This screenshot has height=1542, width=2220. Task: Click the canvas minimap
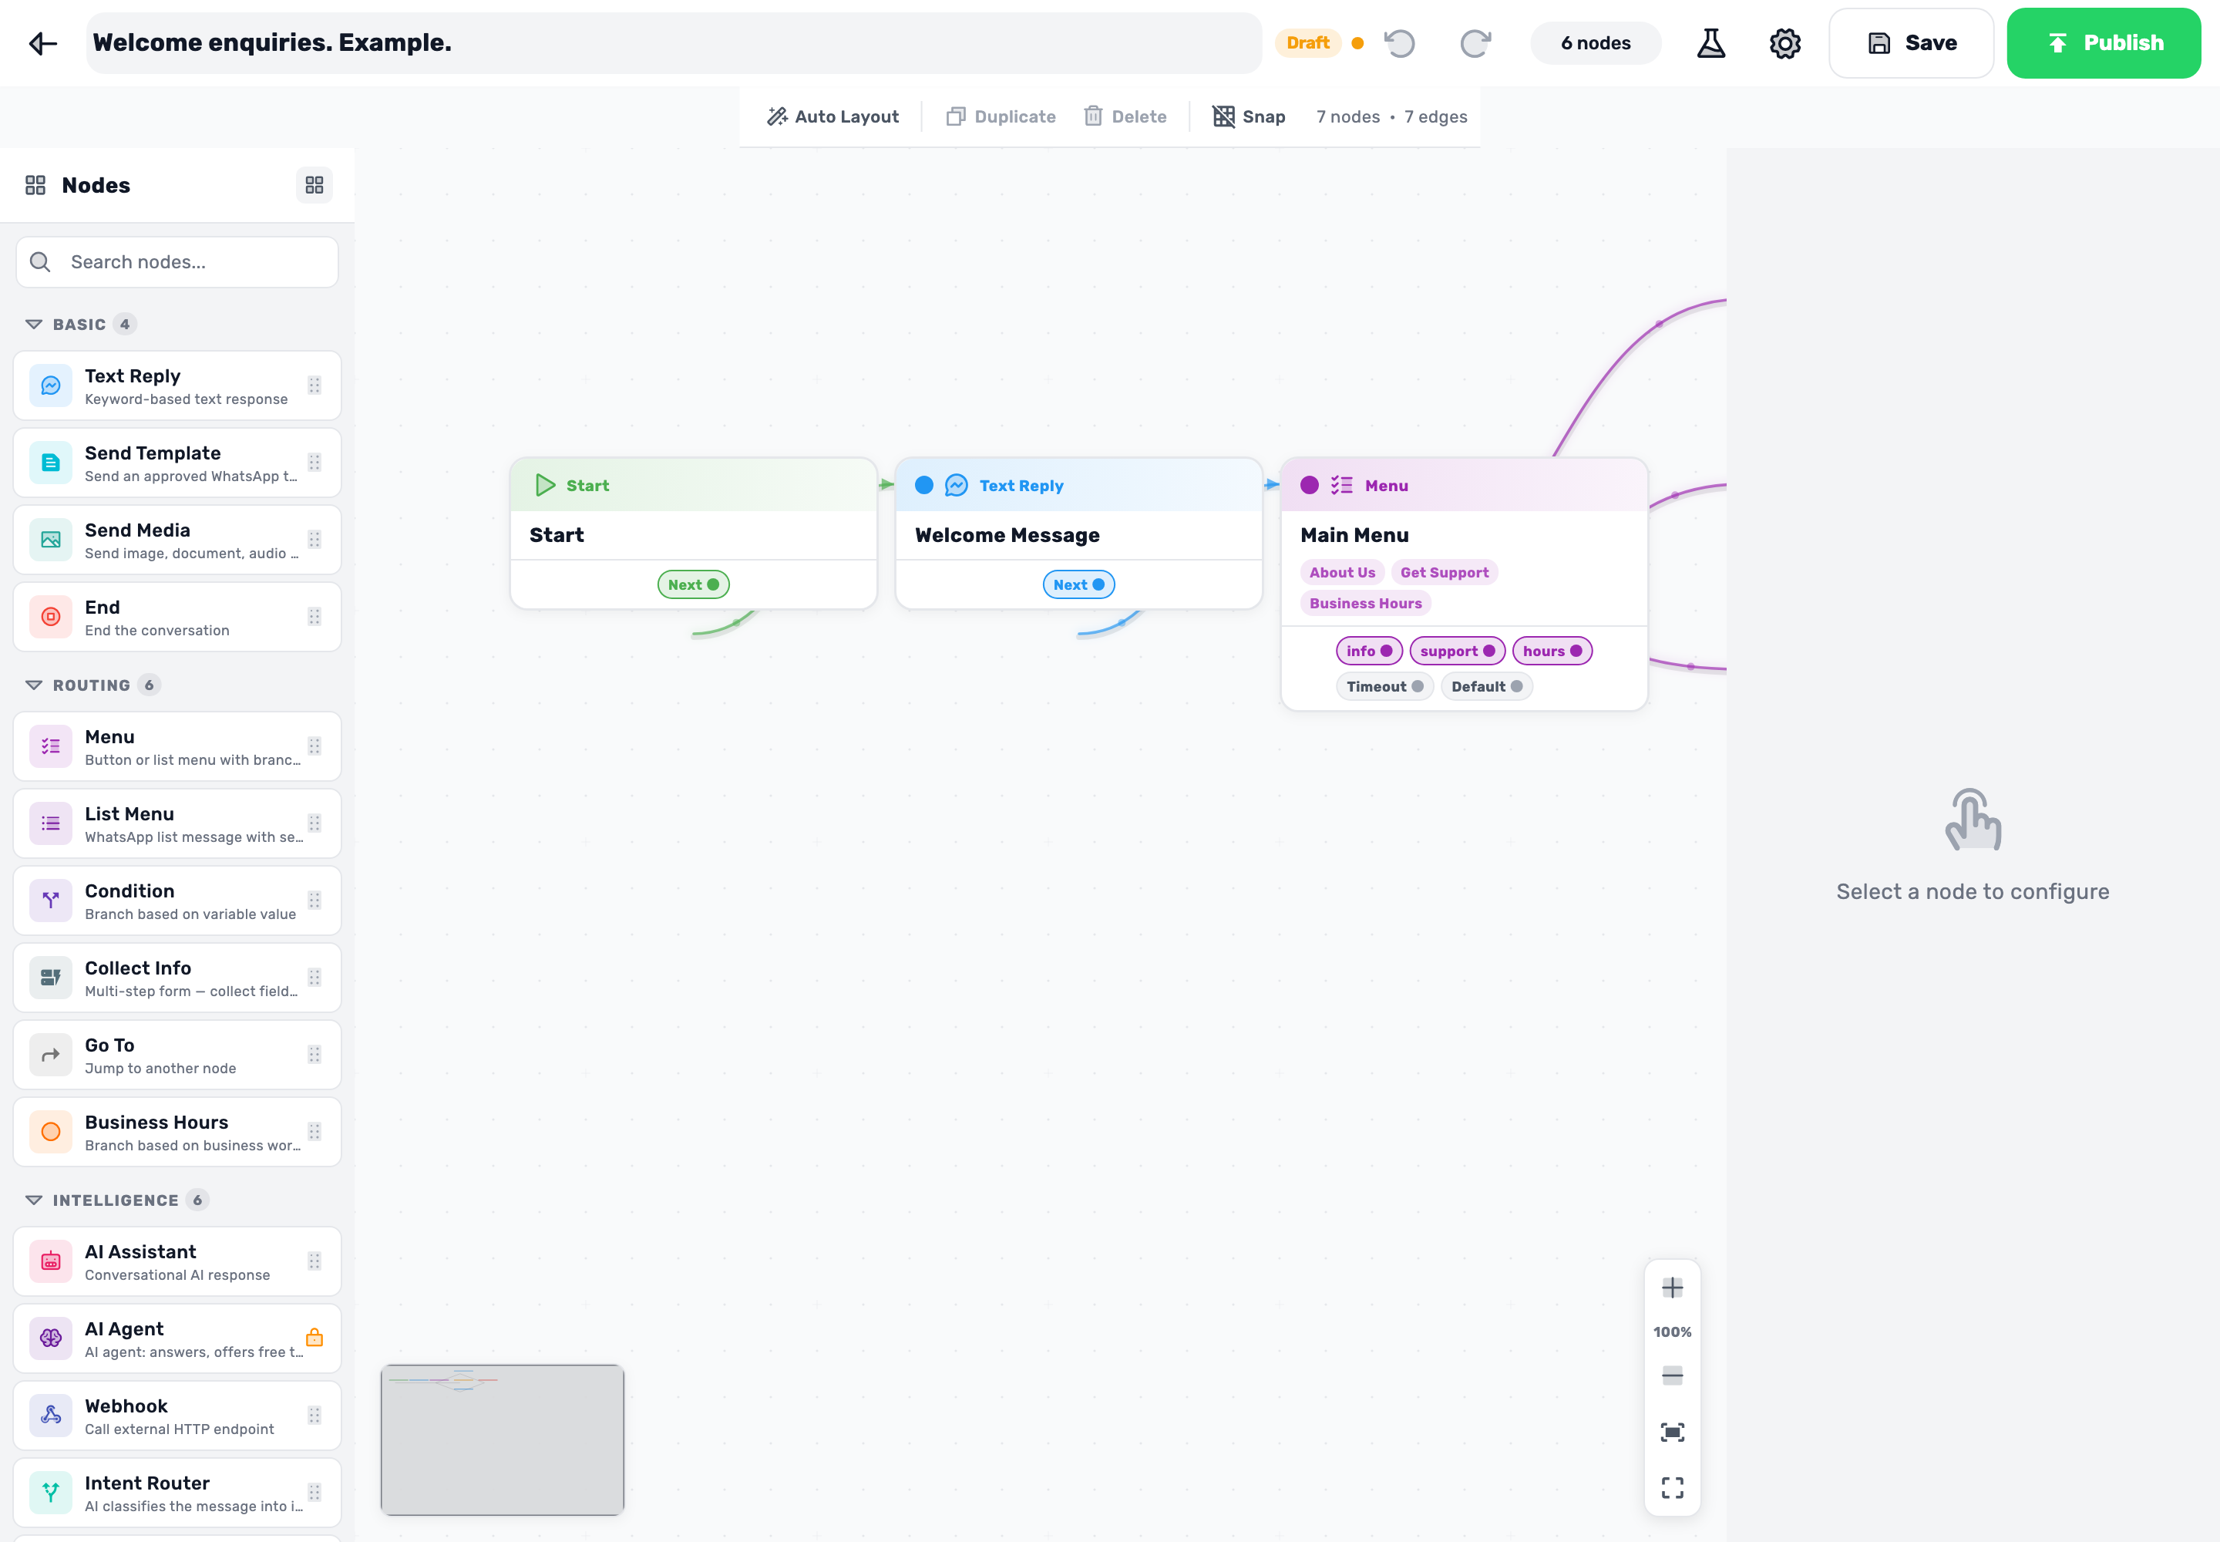tap(503, 1439)
